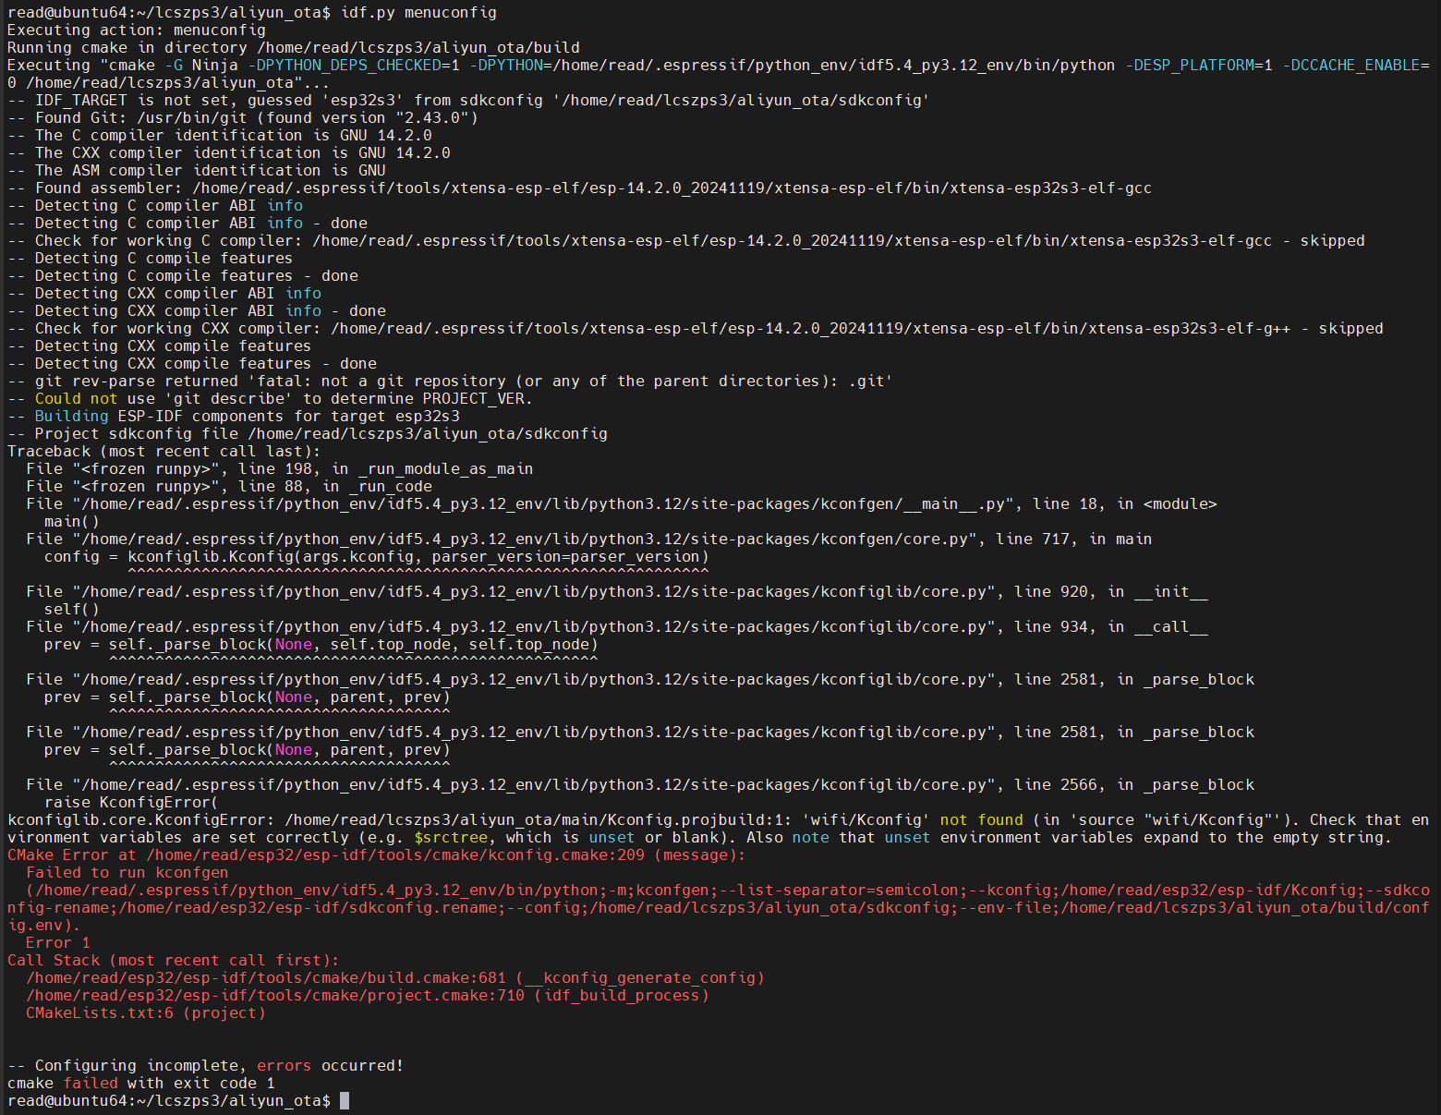Click frozen runpy 'line 198' traceback entry
Viewport: 1441px width, 1115px height.
tap(280, 469)
